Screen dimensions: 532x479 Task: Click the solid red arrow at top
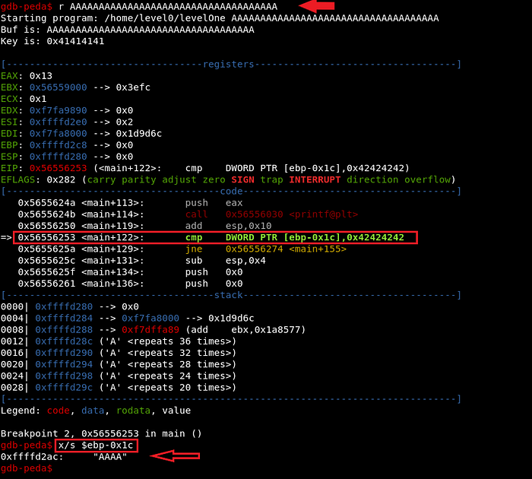click(316, 6)
